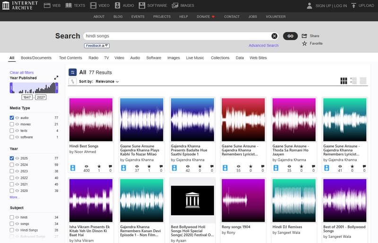This screenshot has width=378, height=243.
Task: Click the Favorite star icon
Action: coord(304,43)
